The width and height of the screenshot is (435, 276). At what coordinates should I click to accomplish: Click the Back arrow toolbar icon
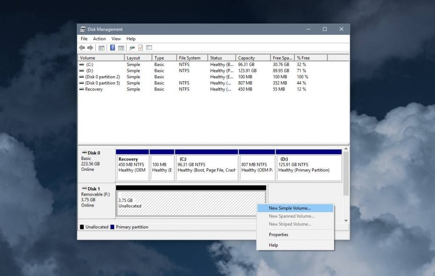click(x=82, y=48)
